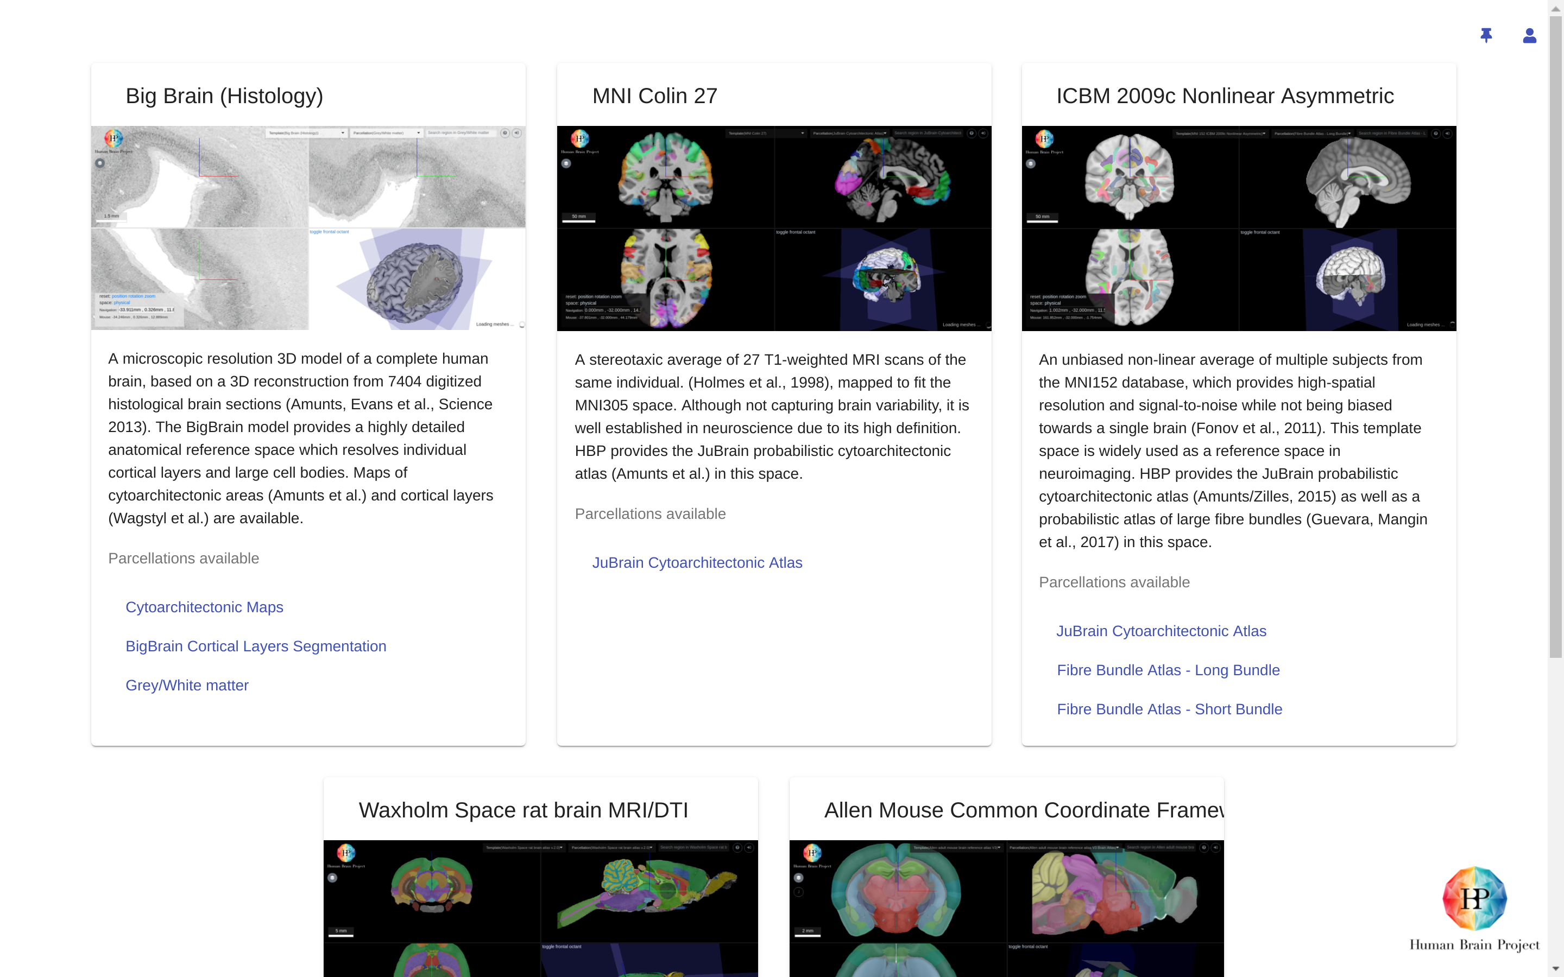Open the ICBM 2009c preview image

[1238, 227]
